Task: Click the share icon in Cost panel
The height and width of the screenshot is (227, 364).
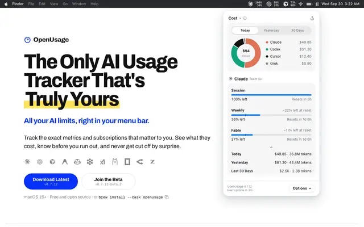Action: (x=312, y=18)
